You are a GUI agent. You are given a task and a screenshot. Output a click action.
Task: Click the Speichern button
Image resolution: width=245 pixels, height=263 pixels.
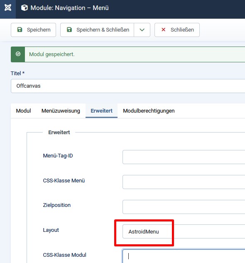point(33,30)
